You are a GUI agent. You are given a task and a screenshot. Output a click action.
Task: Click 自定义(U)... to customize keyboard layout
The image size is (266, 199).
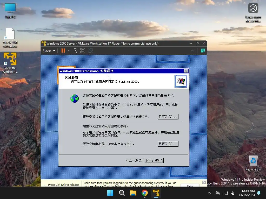click(168, 144)
